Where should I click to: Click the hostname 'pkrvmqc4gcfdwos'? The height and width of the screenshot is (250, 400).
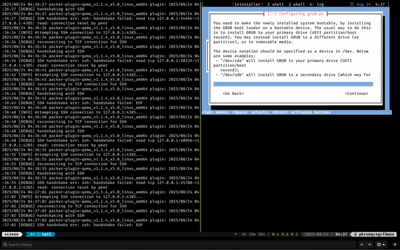[x=376, y=234]
